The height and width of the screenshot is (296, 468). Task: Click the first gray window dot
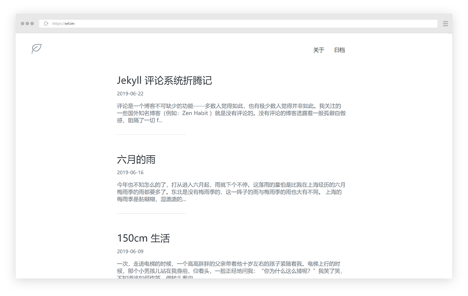(x=22, y=23)
